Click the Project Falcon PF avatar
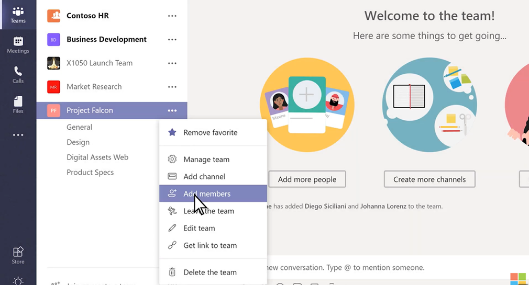529x285 pixels. tap(53, 110)
